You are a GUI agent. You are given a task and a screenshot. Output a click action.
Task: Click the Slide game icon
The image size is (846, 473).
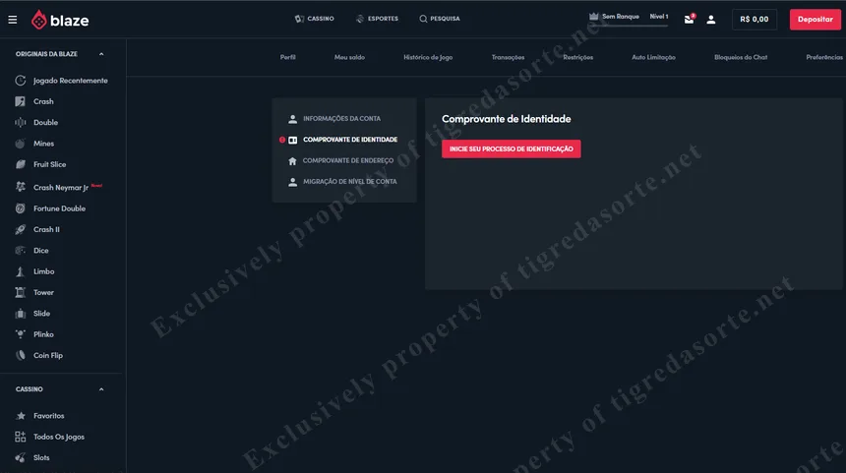(21, 314)
